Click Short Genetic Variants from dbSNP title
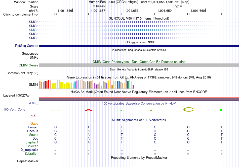 point(139,69)
